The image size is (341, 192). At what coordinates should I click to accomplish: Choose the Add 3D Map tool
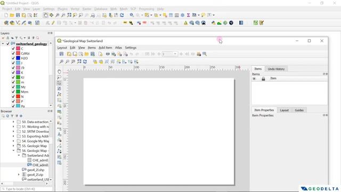pos(59,106)
